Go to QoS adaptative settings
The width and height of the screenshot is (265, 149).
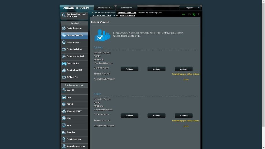pos(74,49)
